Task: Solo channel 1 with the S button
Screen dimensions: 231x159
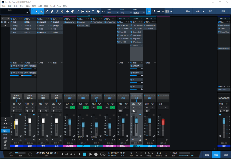Action: pos(19,108)
